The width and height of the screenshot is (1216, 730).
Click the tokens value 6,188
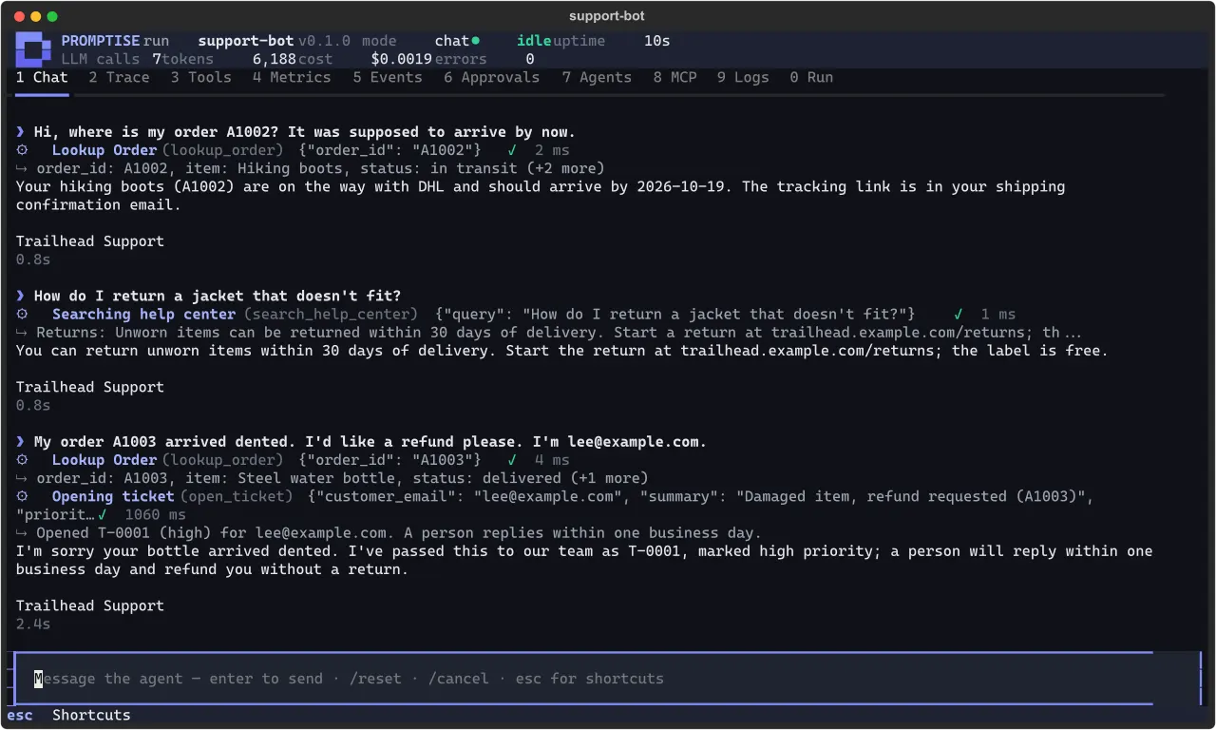[275, 59]
